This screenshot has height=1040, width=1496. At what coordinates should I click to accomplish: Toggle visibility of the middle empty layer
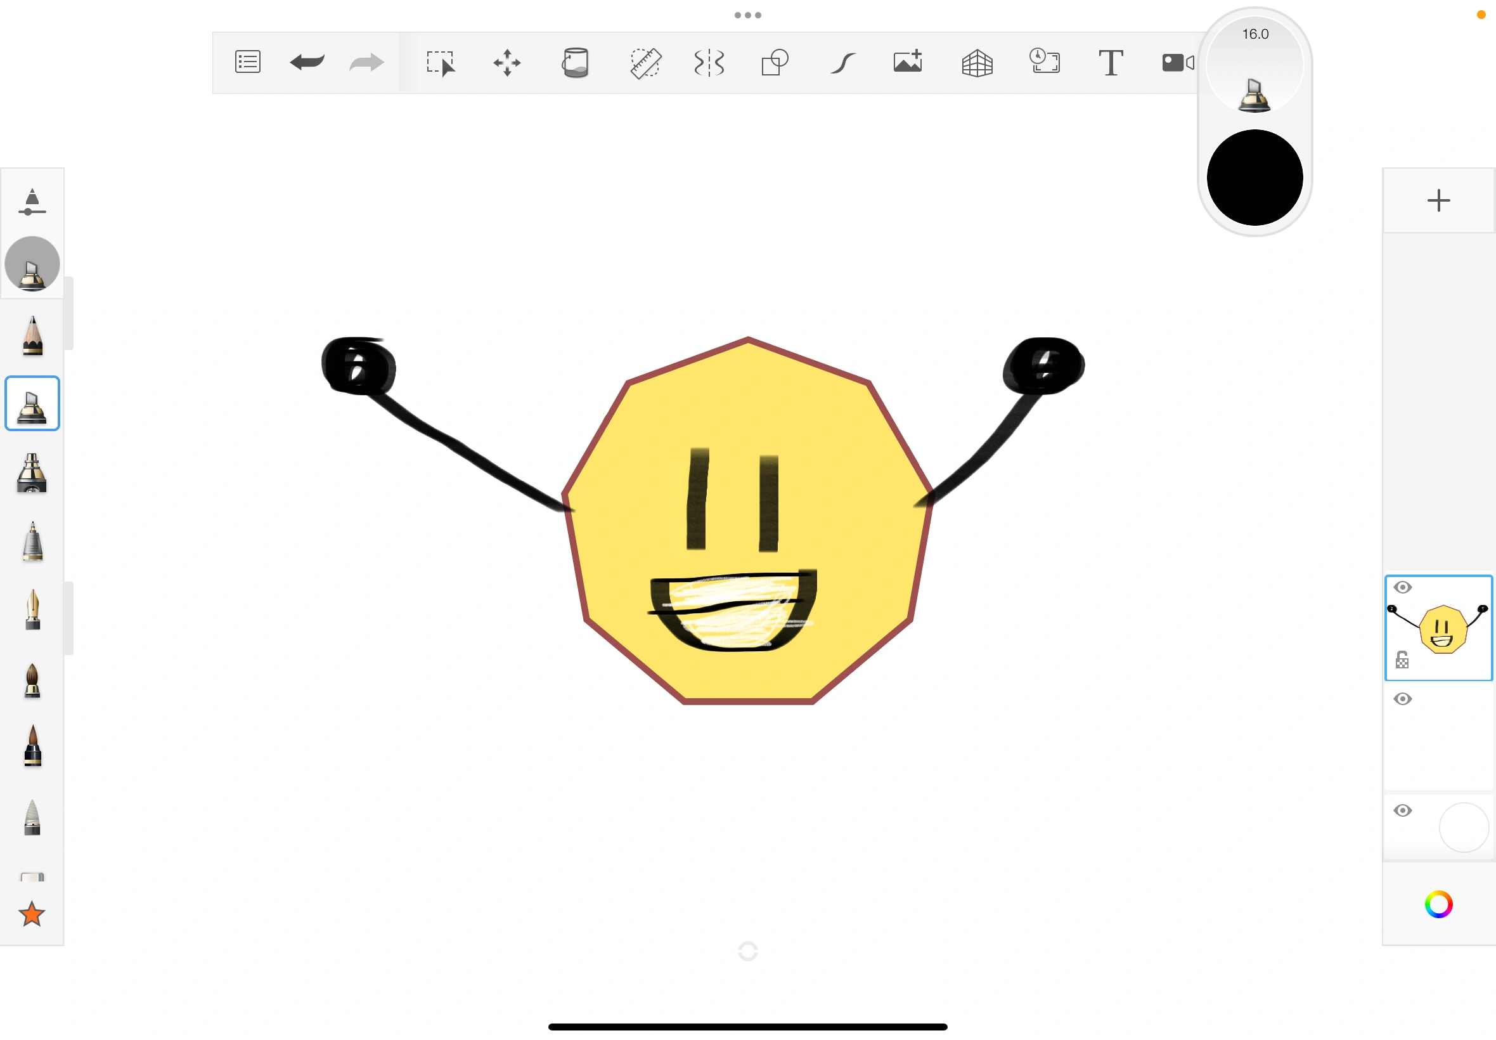pyautogui.click(x=1403, y=699)
